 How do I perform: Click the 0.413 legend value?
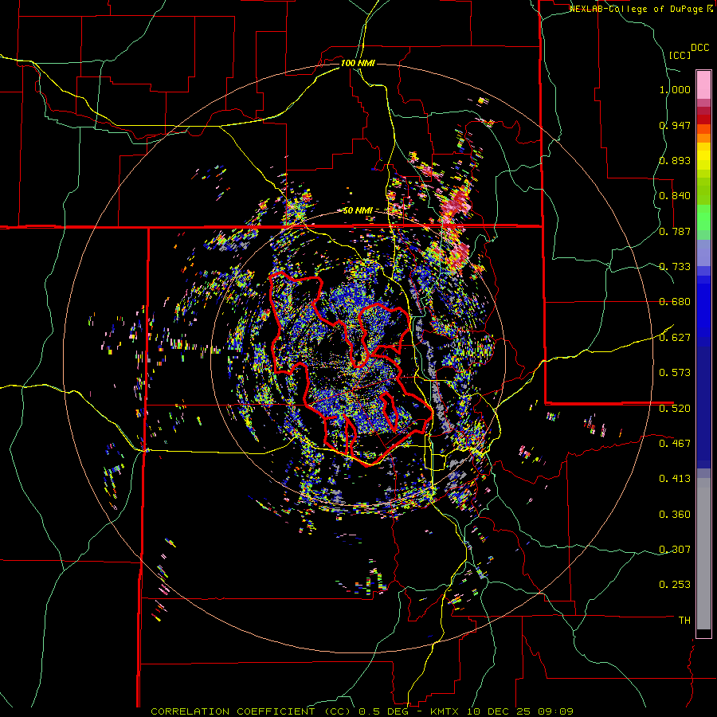pyautogui.click(x=675, y=479)
